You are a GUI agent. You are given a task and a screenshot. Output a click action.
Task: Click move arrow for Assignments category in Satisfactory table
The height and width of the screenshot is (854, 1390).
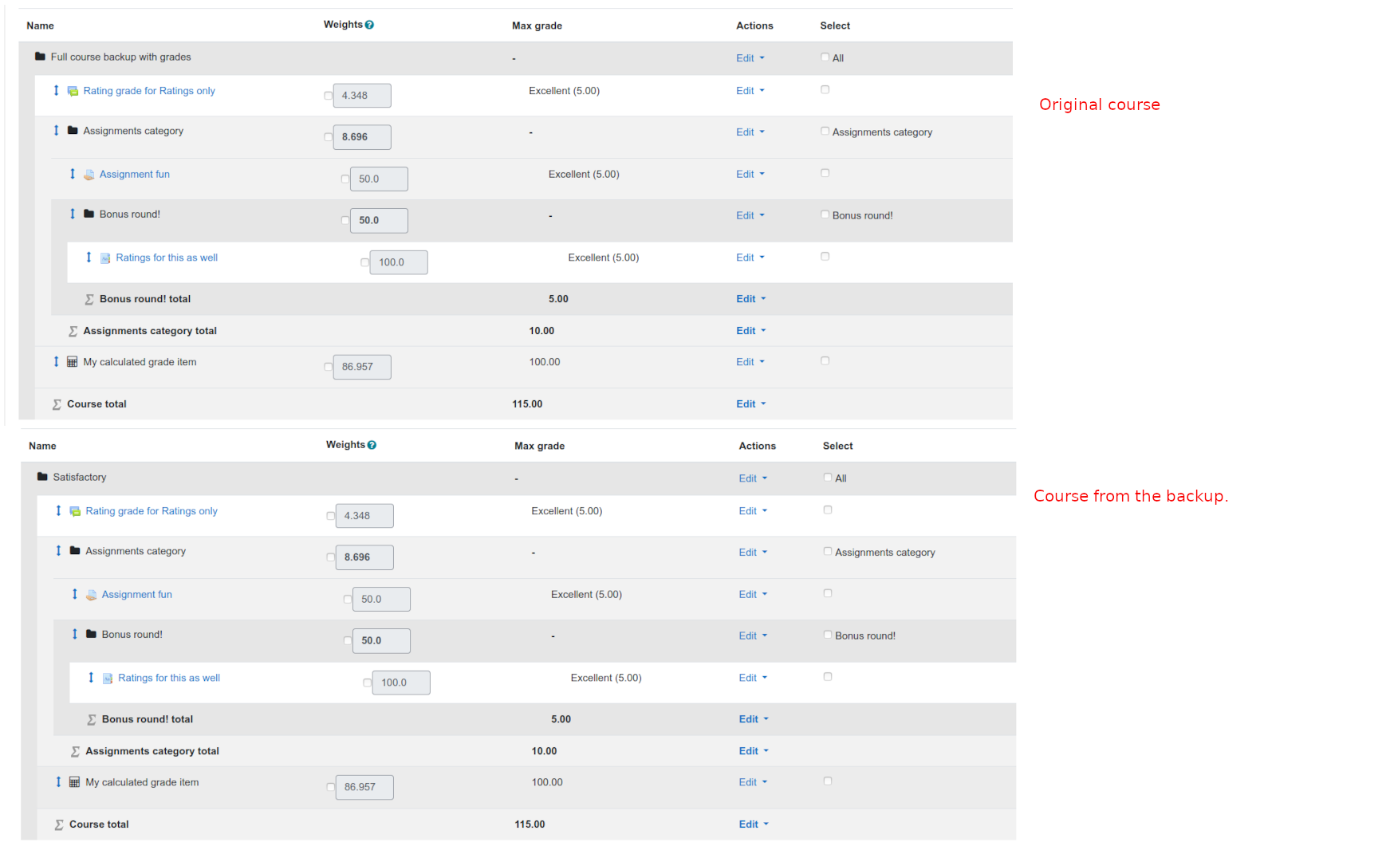58,550
